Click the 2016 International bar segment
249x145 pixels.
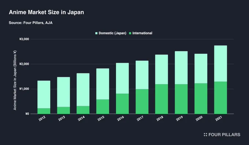122,104
